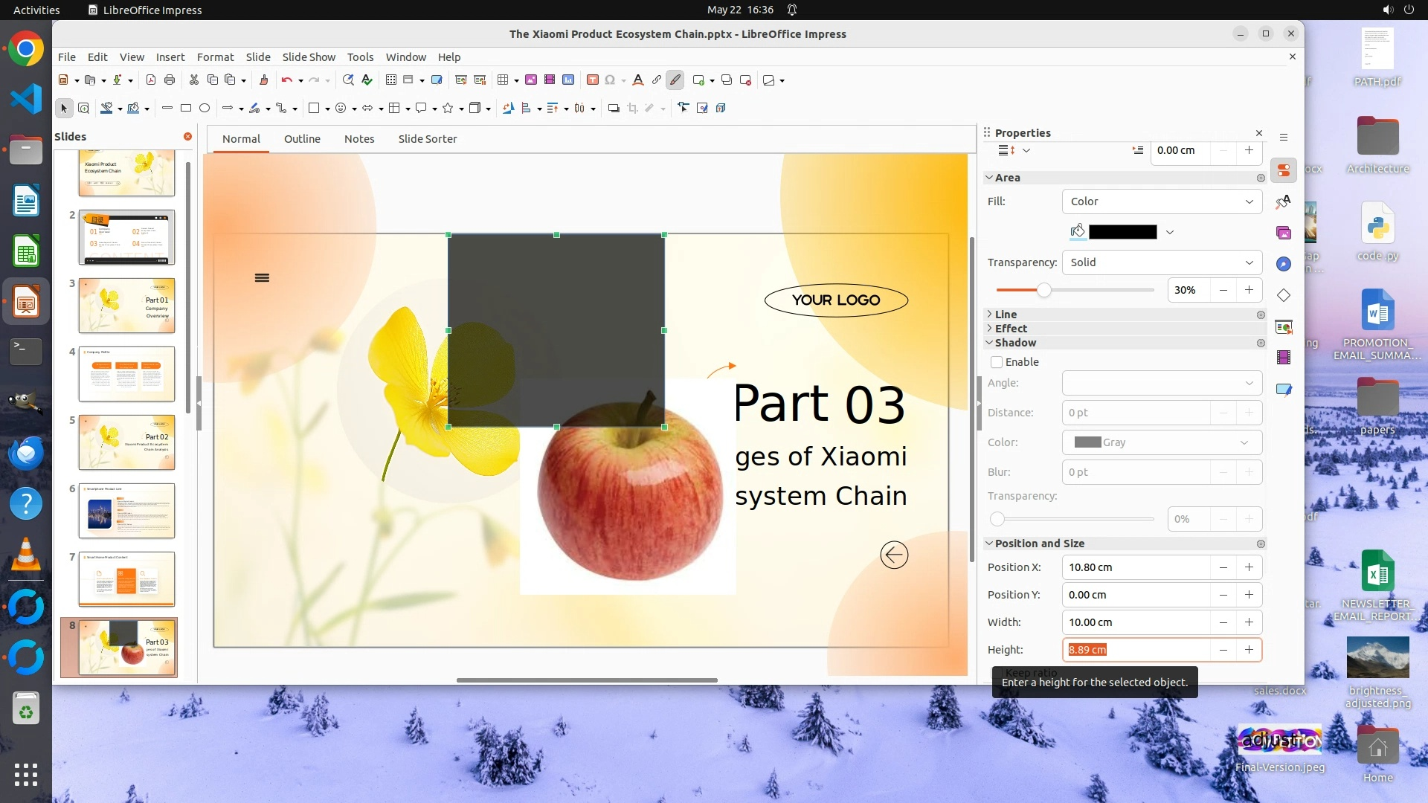This screenshot has width=1428, height=803.
Task: Open the Fill type dropdown
Action: pos(1162,201)
